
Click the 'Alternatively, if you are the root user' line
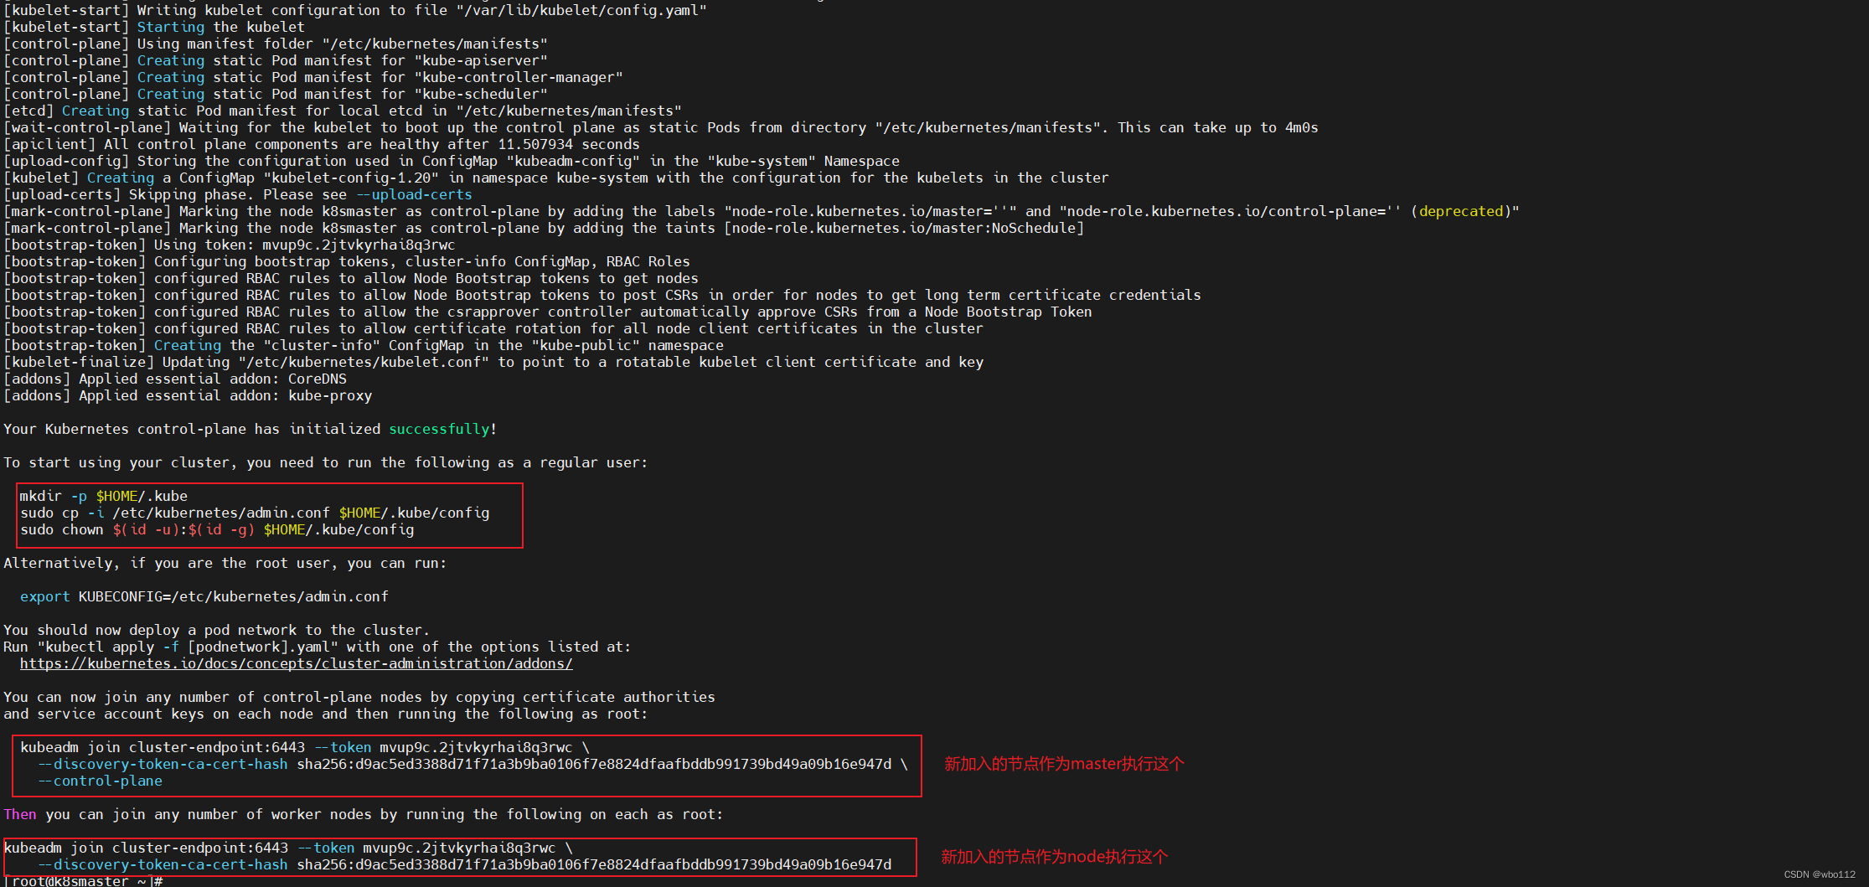pyautogui.click(x=225, y=563)
